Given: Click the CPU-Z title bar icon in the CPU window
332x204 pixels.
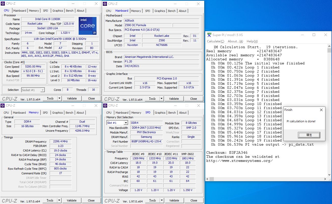Looking at the screenshot, I should coord(3,4).
